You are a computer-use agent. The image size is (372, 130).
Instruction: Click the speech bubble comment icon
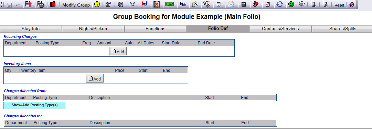(302, 4)
